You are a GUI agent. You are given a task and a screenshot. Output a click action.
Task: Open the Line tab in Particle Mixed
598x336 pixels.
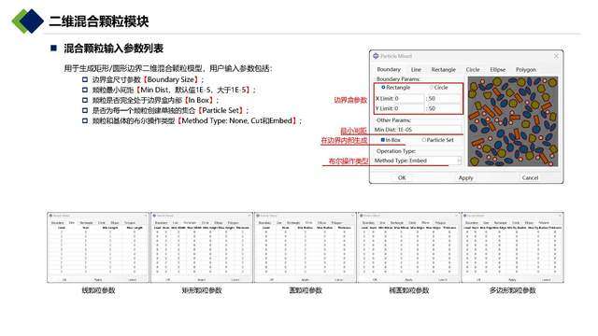pos(416,69)
